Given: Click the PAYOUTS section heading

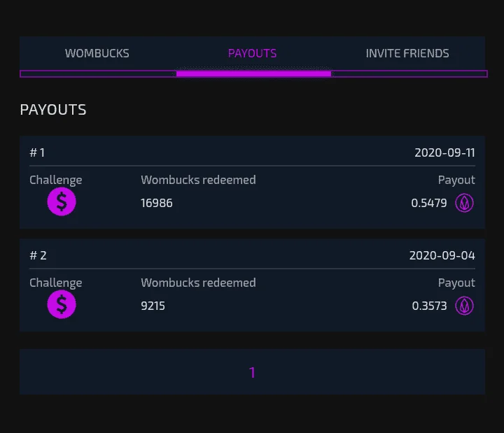Looking at the screenshot, I should click(x=53, y=110).
